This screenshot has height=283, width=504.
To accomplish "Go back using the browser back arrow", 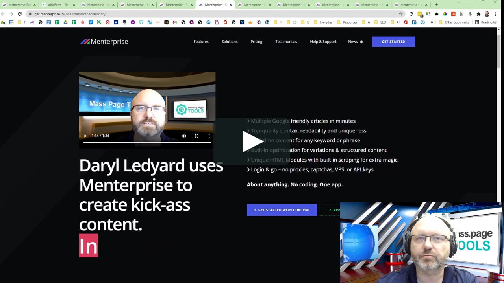I will pyautogui.click(x=3, y=14).
